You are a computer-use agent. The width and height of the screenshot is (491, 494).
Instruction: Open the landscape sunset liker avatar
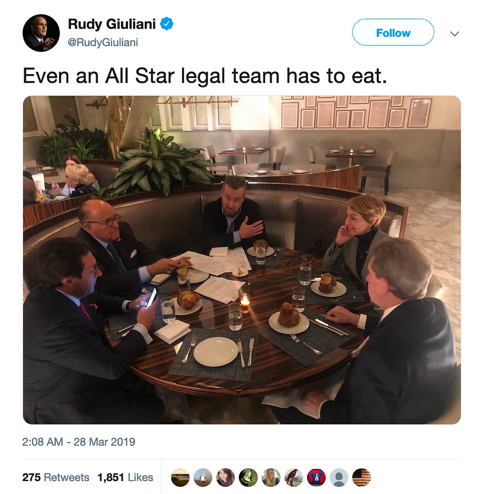(180, 477)
